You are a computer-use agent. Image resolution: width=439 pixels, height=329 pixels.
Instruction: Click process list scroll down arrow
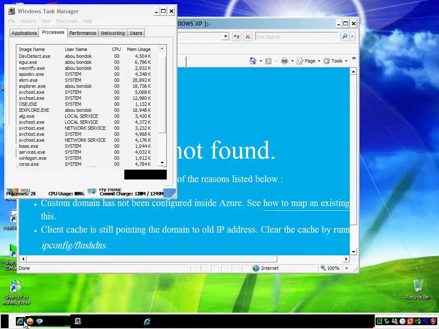[x=162, y=163]
